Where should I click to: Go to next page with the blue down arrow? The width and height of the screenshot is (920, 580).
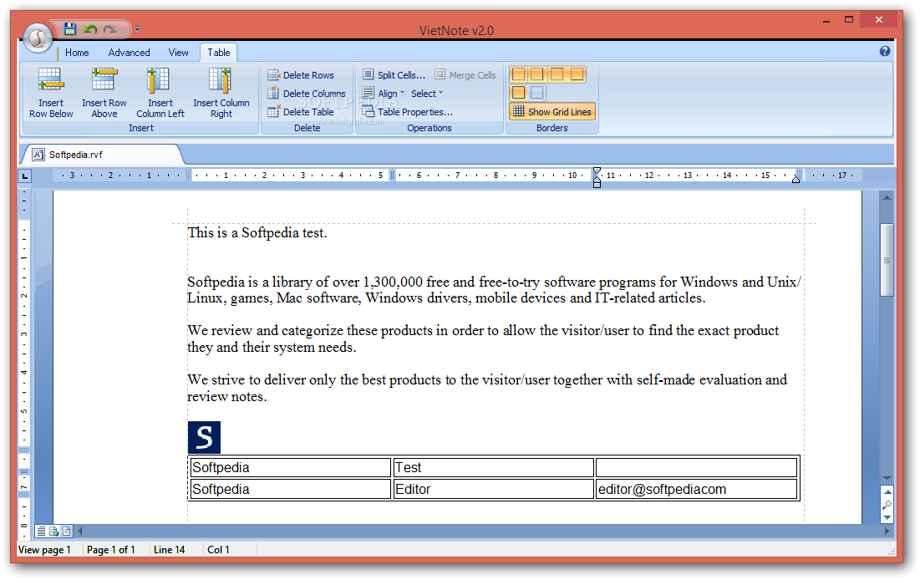(x=887, y=518)
